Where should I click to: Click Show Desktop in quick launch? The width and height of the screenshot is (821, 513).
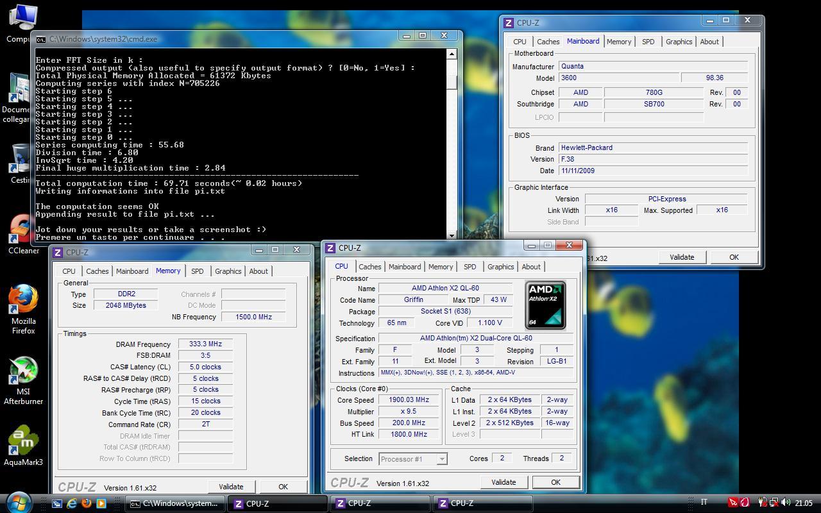[57, 503]
